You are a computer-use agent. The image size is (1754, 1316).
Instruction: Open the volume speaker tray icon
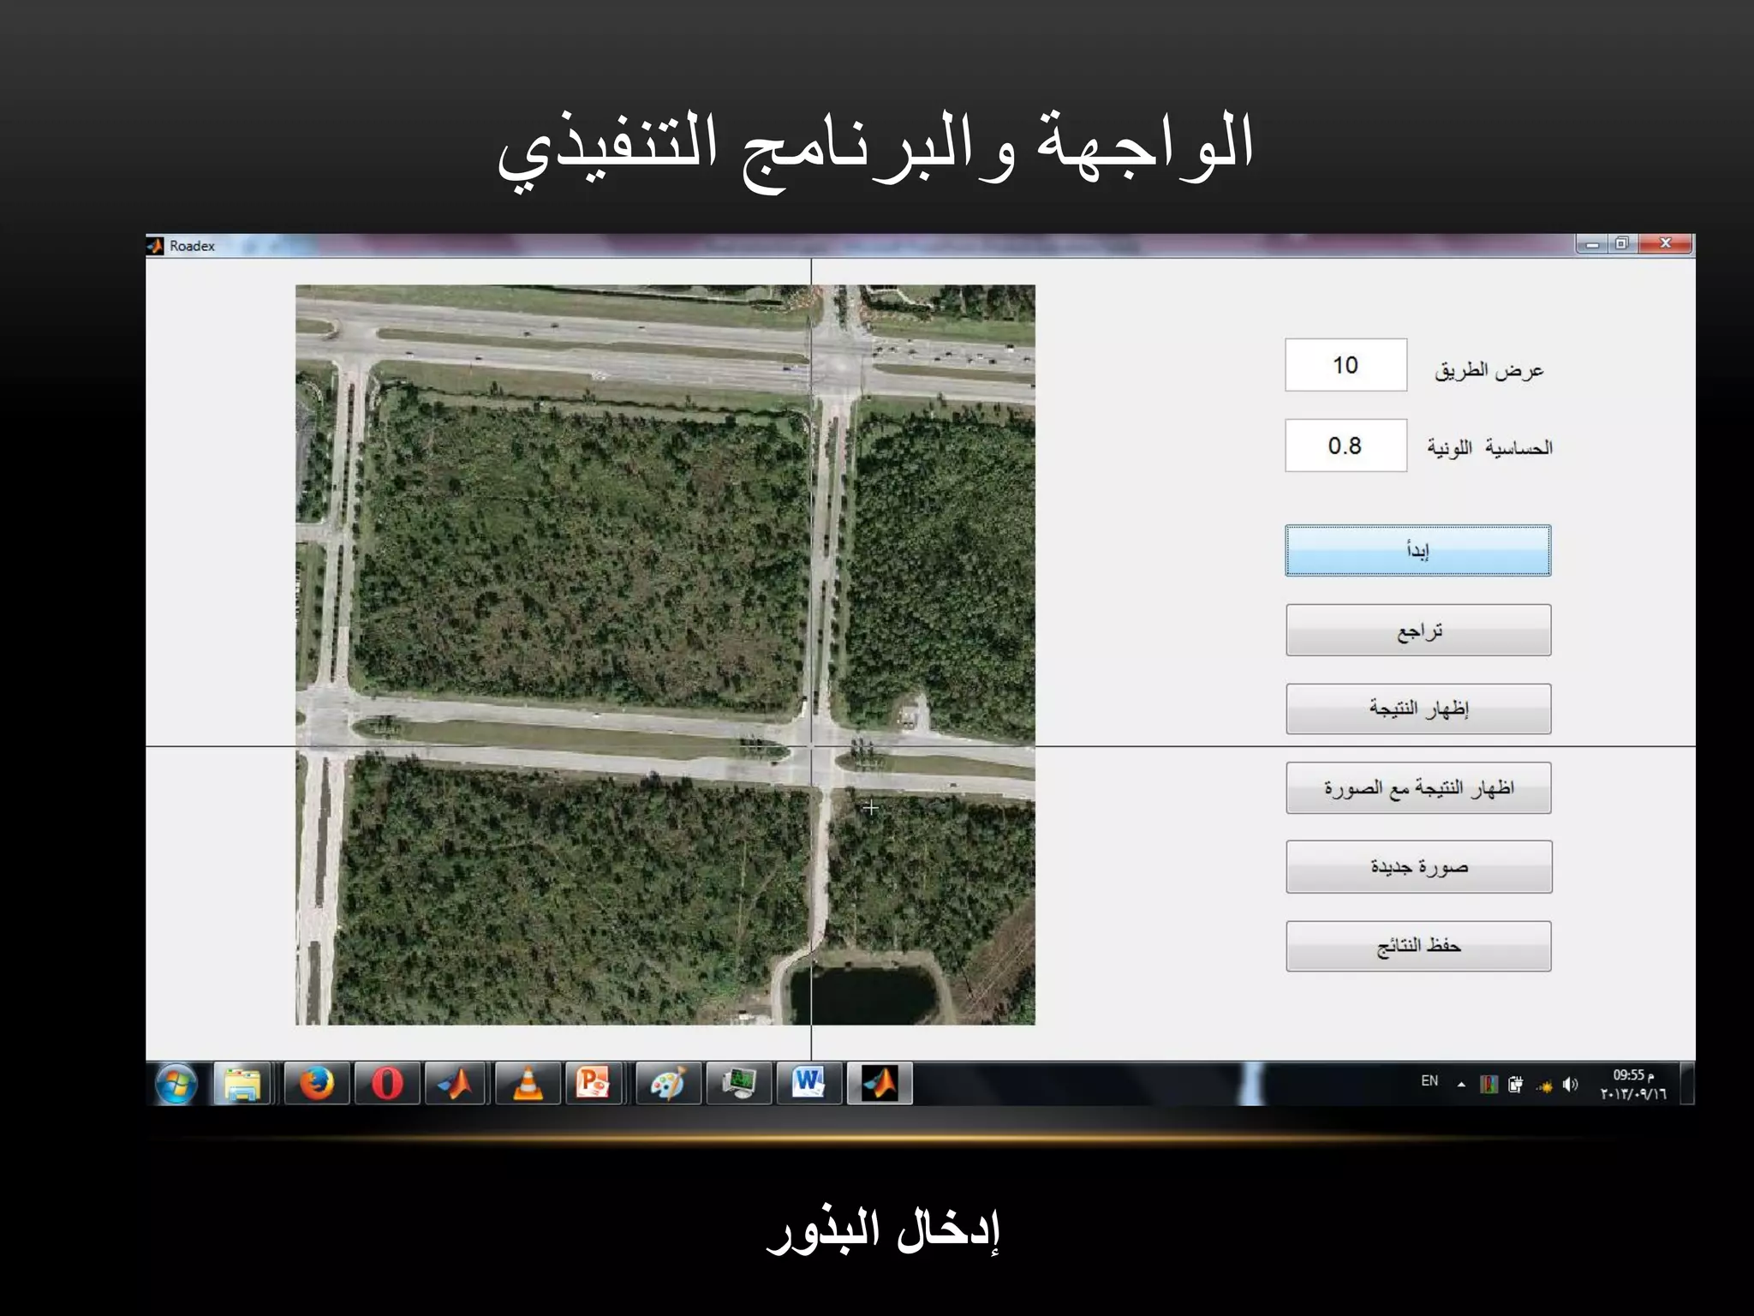[x=1570, y=1085]
